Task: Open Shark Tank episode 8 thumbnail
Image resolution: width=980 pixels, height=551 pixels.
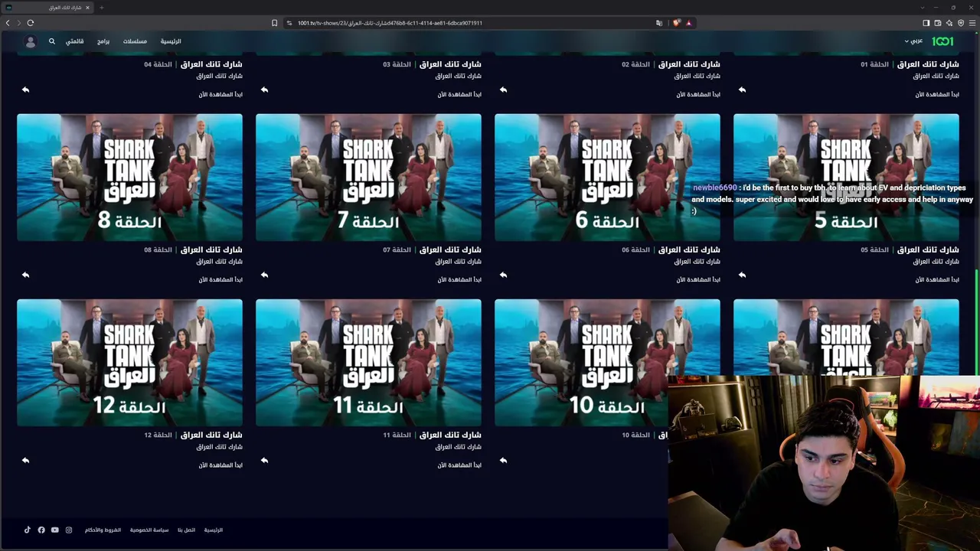Action: (129, 178)
